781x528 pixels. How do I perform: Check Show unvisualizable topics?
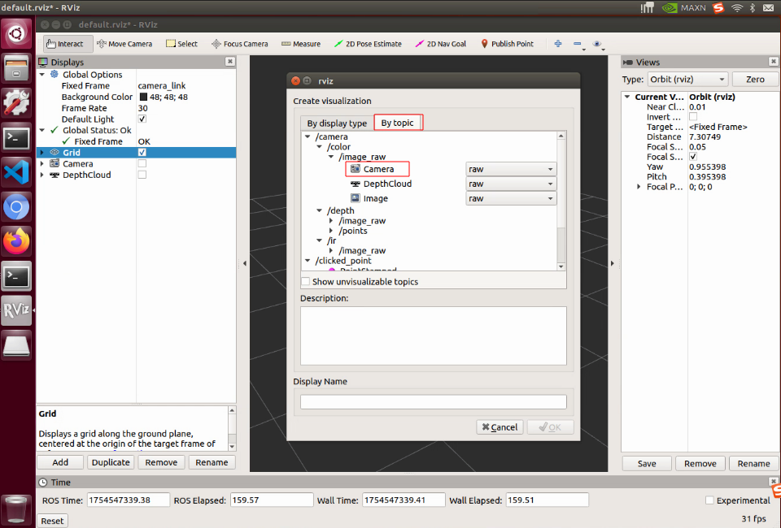(x=306, y=281)
